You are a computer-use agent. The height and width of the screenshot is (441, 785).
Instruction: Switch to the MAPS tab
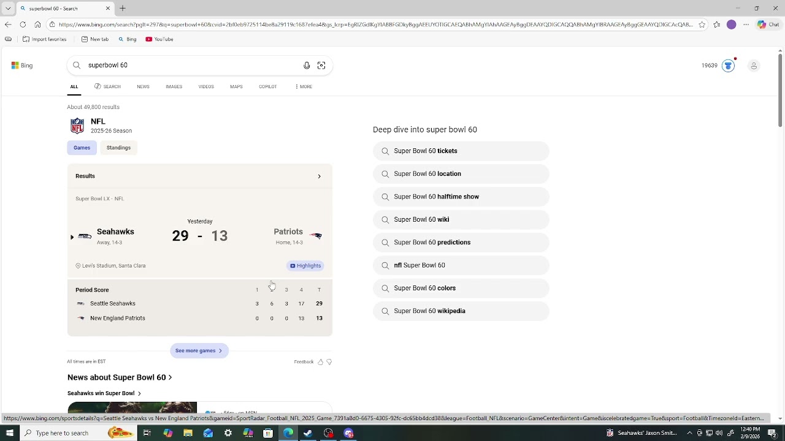236,87
